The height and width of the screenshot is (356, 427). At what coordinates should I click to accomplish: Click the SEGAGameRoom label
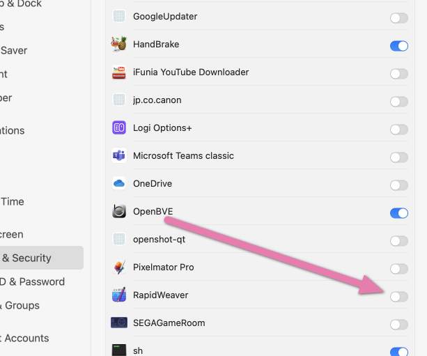tap(169, 323)
